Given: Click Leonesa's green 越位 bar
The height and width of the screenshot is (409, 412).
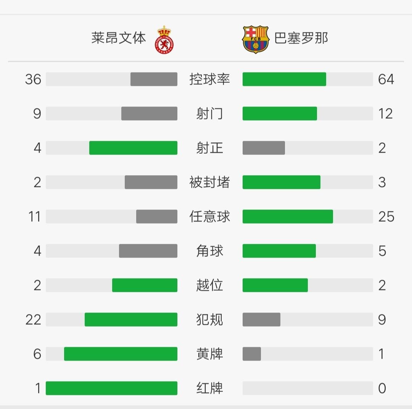Looking at the screenshot, I should (145, 285).
